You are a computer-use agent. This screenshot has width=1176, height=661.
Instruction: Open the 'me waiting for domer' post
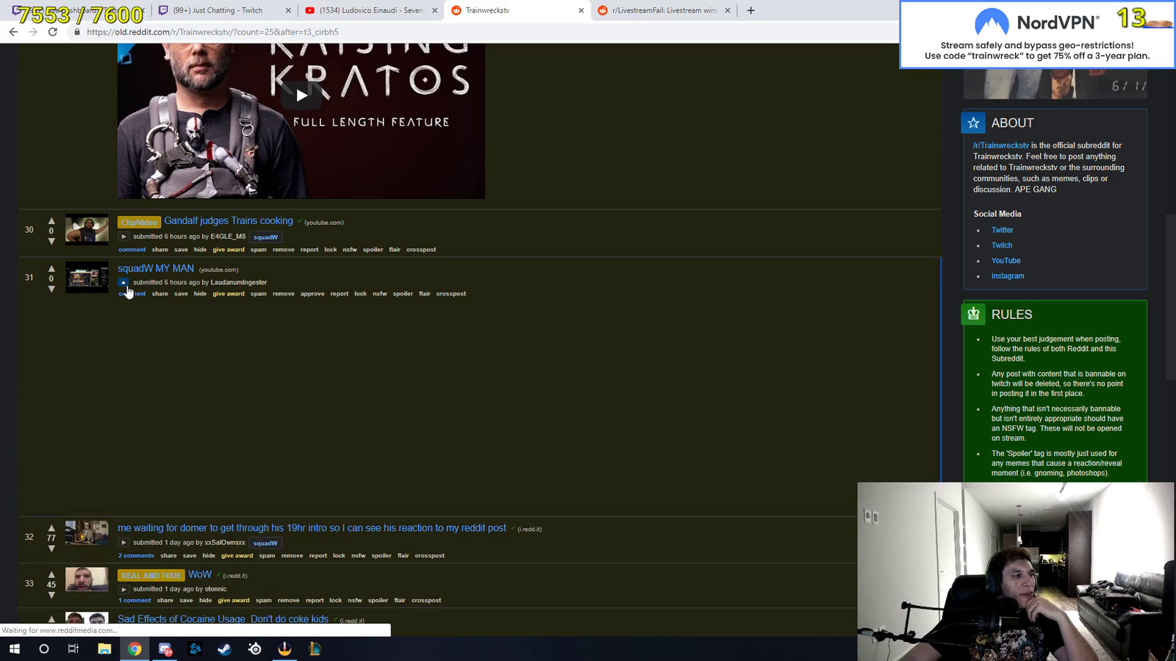[x=312, y=527]
